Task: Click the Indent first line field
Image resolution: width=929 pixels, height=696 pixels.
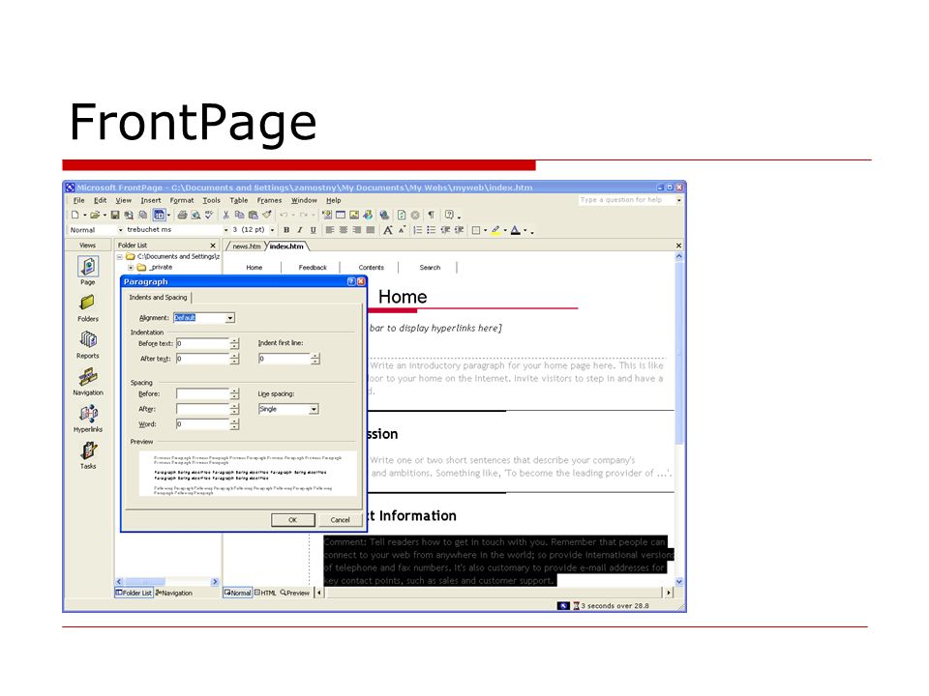Action: click(285, 359)
